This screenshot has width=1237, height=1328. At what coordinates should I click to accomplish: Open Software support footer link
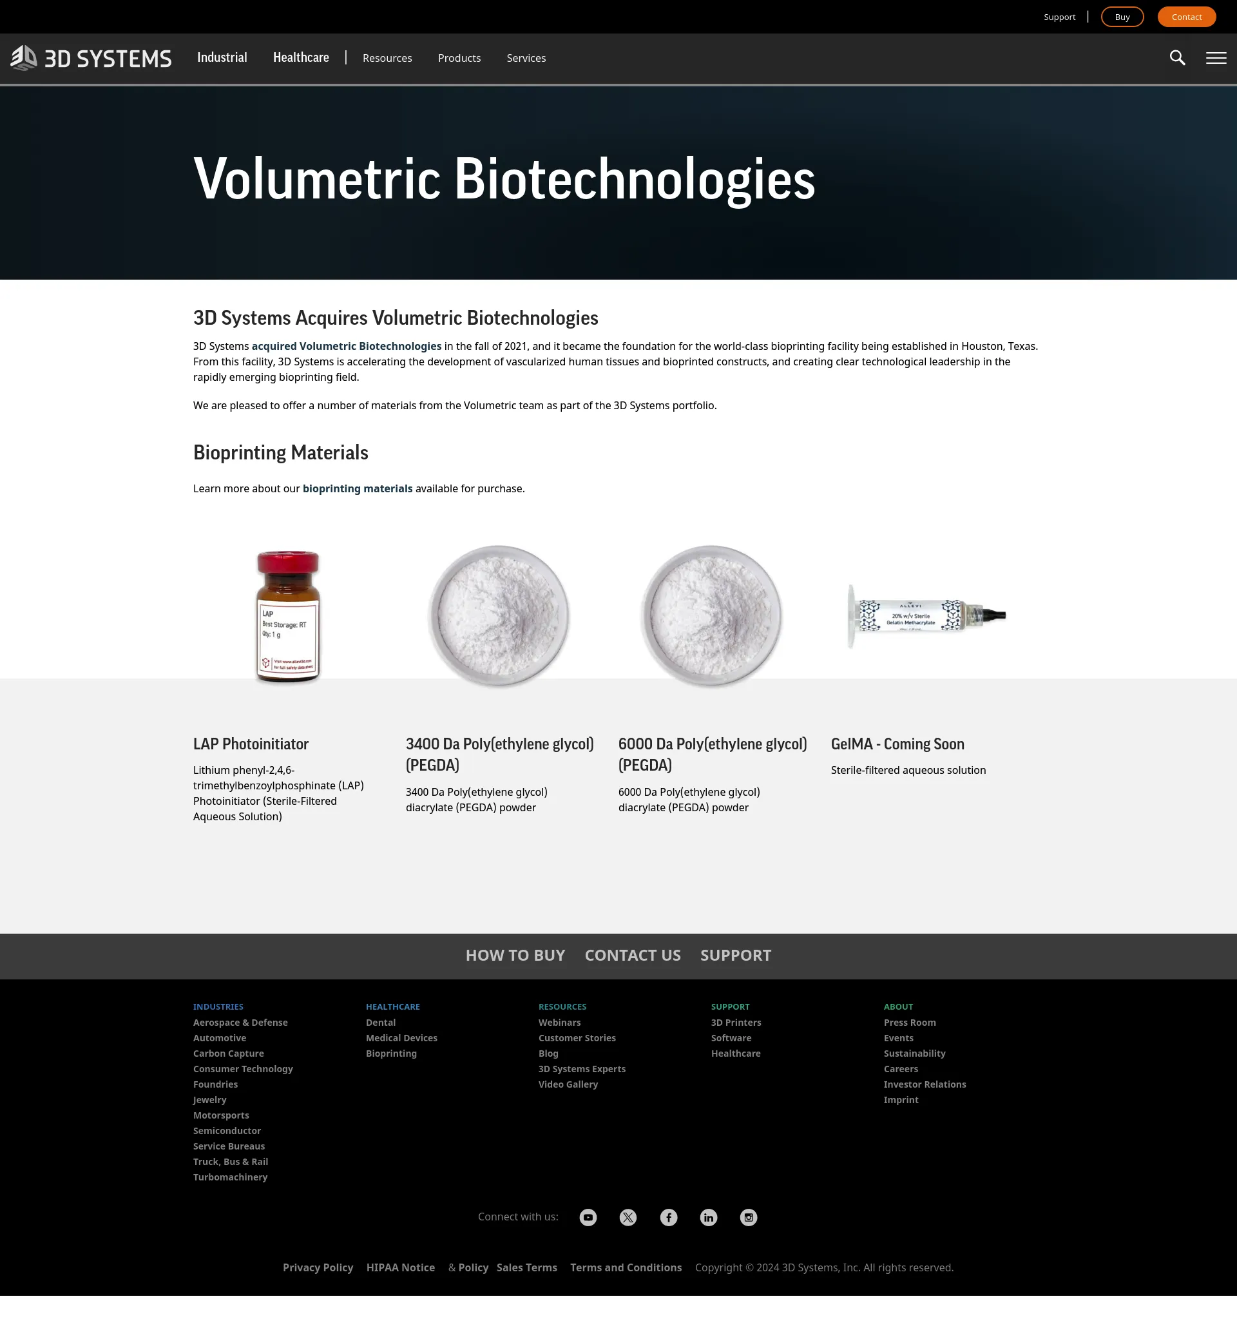(731, 1038)
